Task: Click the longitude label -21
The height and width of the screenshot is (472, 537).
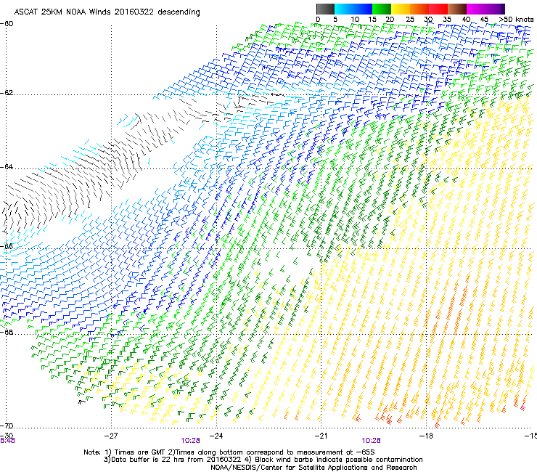Action: click(321, 436)
